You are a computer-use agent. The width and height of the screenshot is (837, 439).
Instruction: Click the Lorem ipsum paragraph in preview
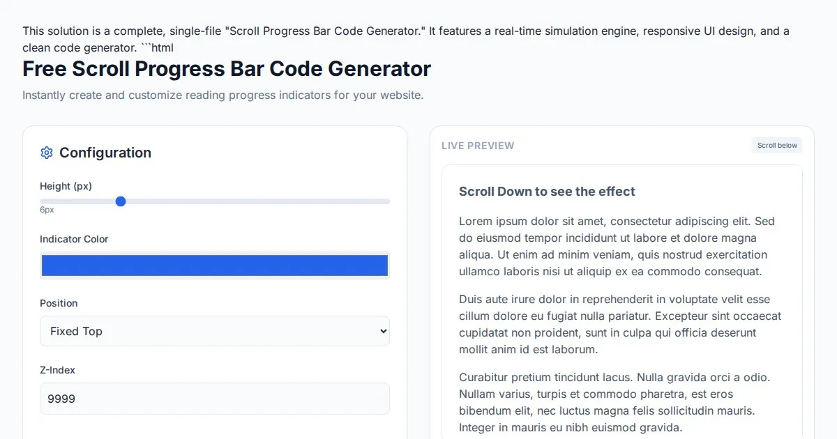[621, 247]
